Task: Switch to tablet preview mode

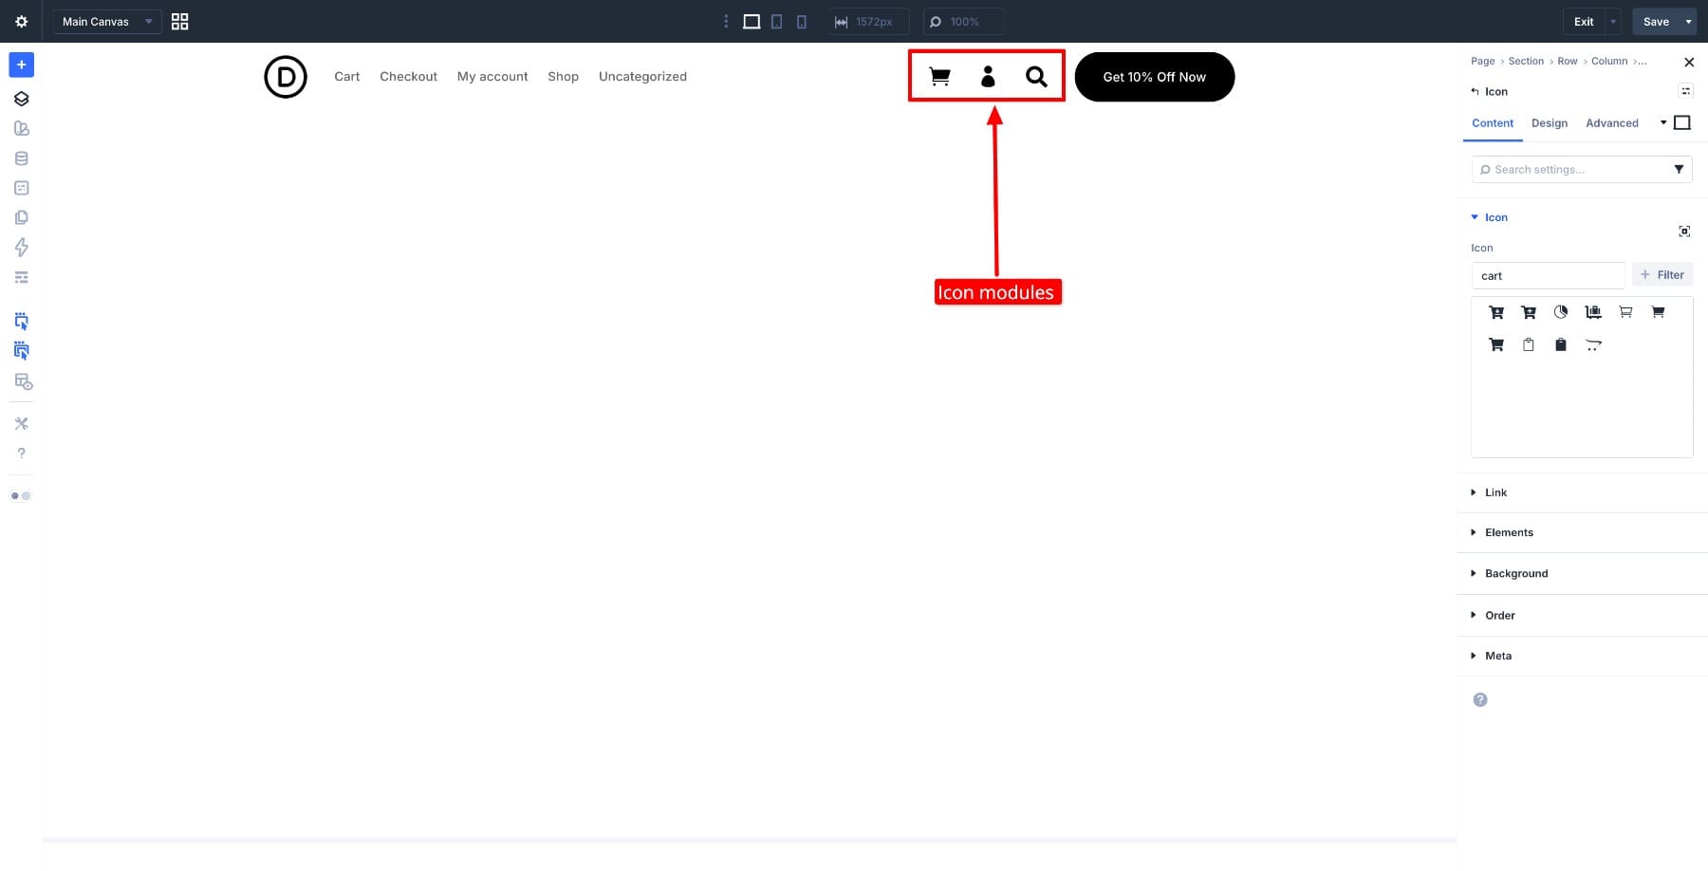Action: (x=776, y=21)
